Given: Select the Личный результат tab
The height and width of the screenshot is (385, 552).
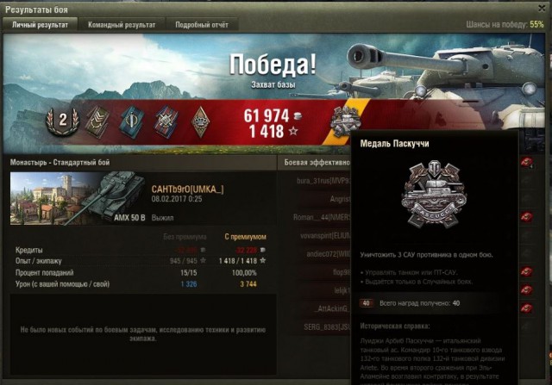Looking at the screenshot, I should coord(41,25).
